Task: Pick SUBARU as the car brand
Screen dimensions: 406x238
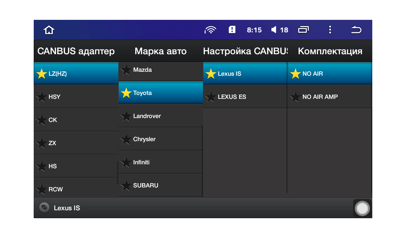Action: click(161, 185)
